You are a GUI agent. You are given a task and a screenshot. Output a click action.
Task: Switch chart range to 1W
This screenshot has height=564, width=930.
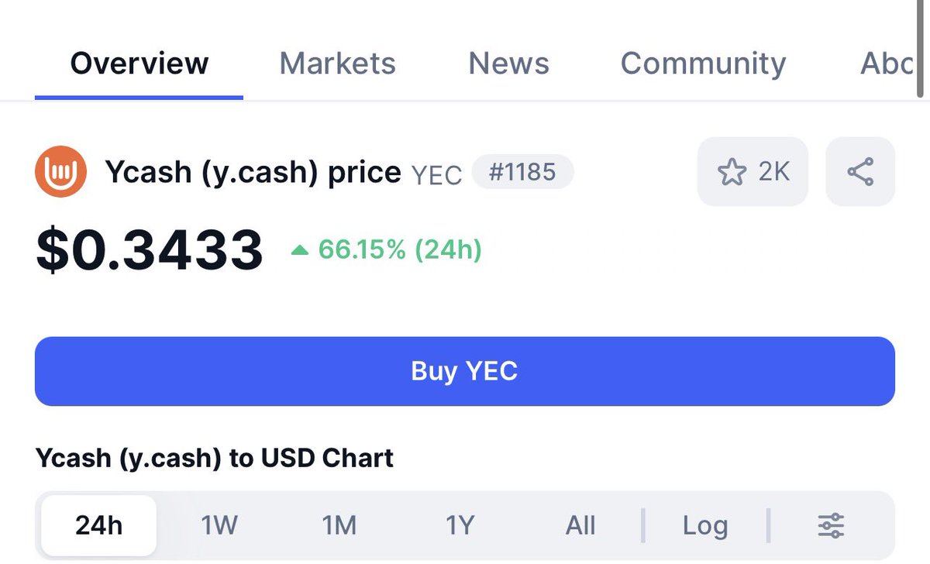219,526
